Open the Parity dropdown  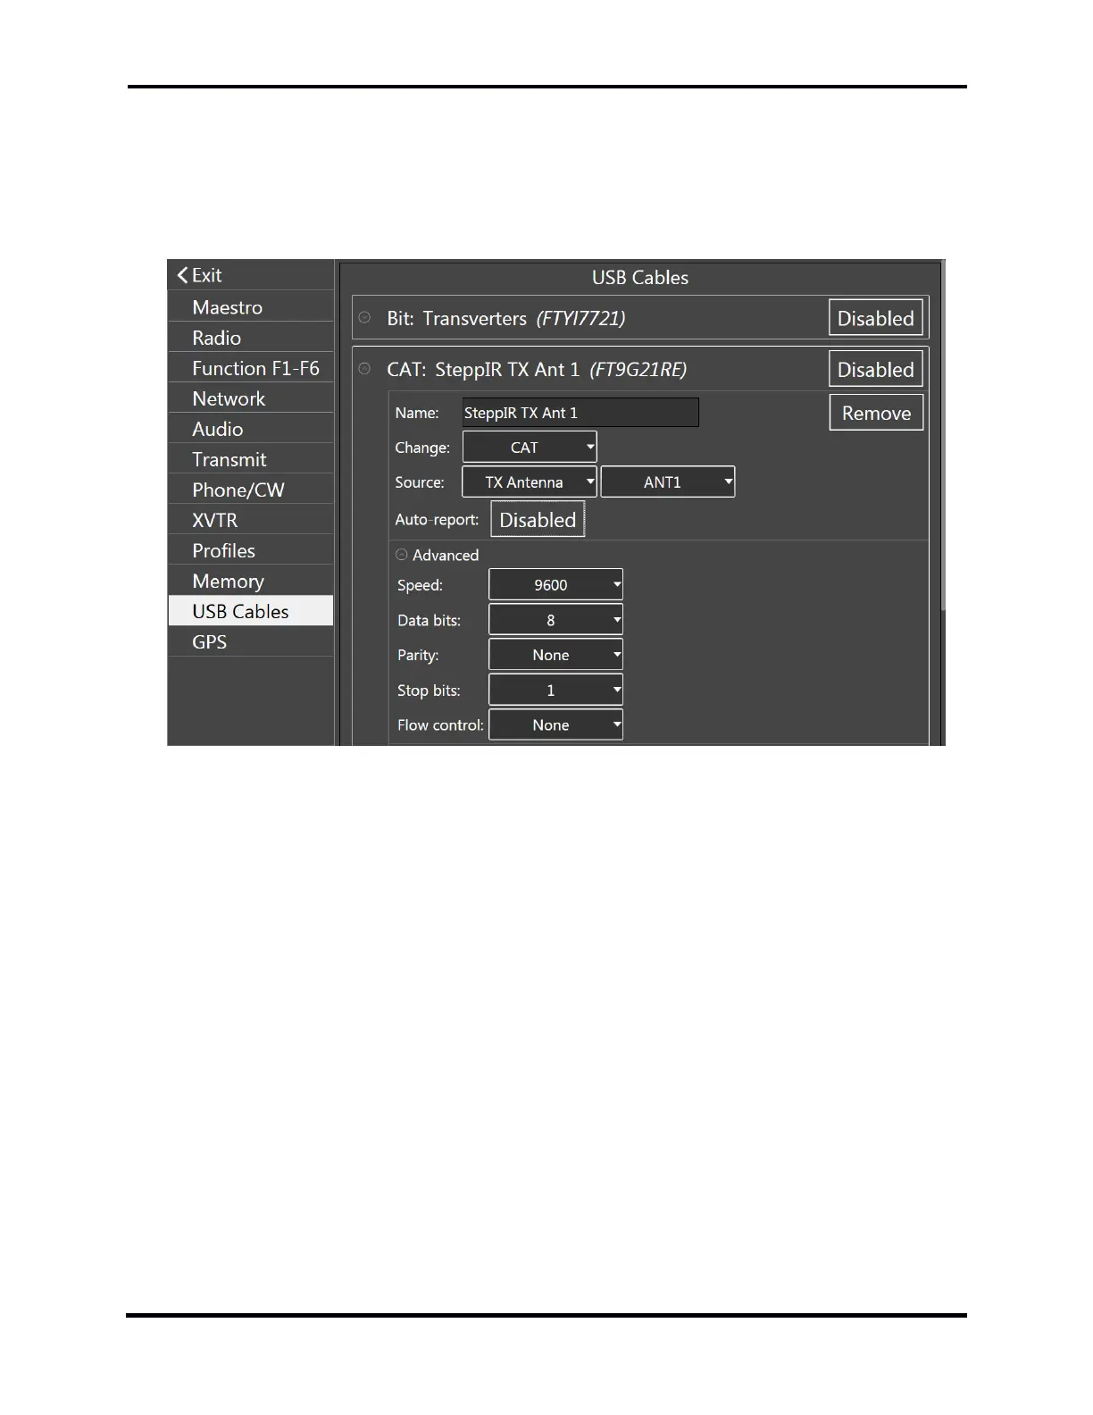tap(555, 654)
